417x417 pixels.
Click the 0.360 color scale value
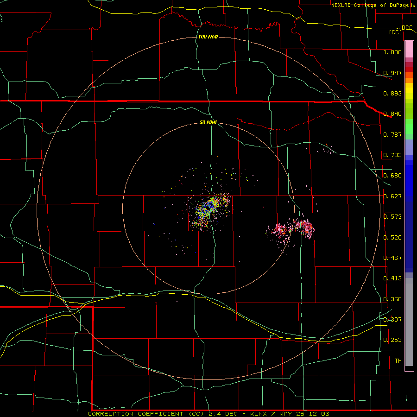tap(392, 299)
